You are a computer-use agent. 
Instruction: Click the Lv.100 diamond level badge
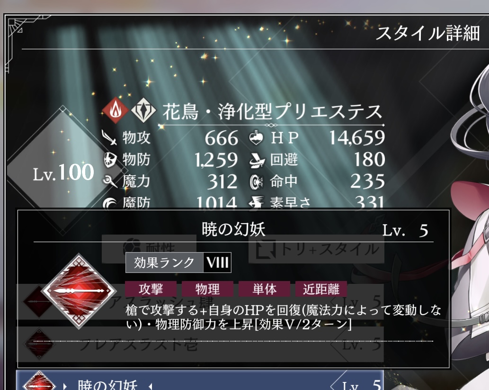coord(62,172)
